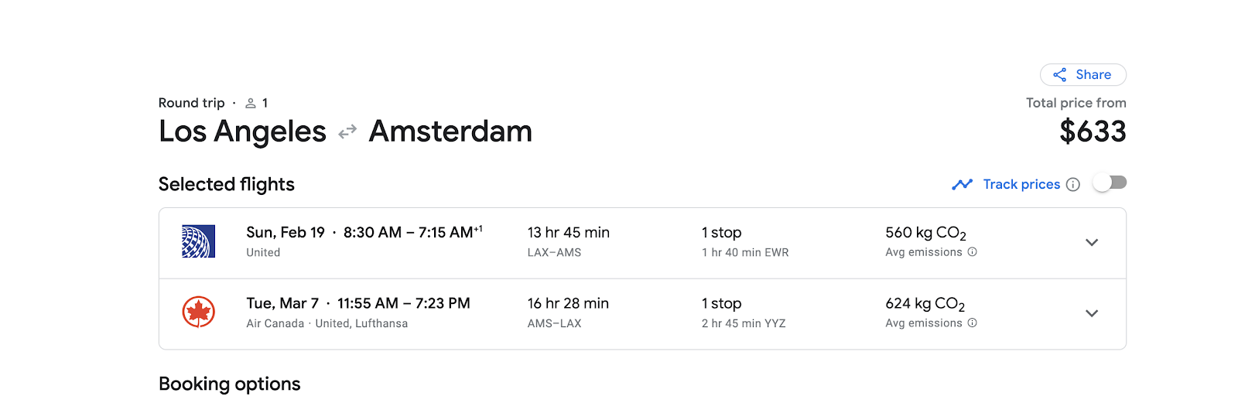The width and height of the screenshot is (1238, 403).
Task: Click the passenger count person icon
Action: point(251,103)
